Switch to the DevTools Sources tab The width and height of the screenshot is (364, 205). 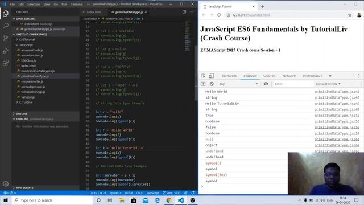pyautogui.click(x=269, y=76)
